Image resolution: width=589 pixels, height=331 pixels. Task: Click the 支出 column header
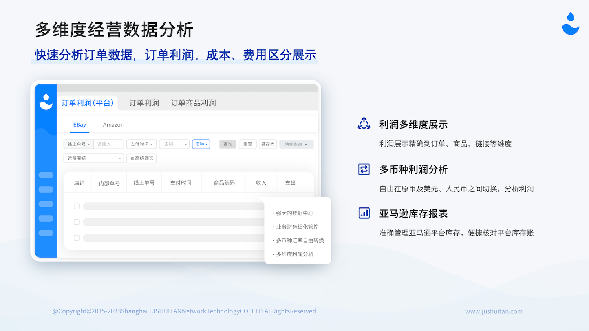tap(291, 183)
